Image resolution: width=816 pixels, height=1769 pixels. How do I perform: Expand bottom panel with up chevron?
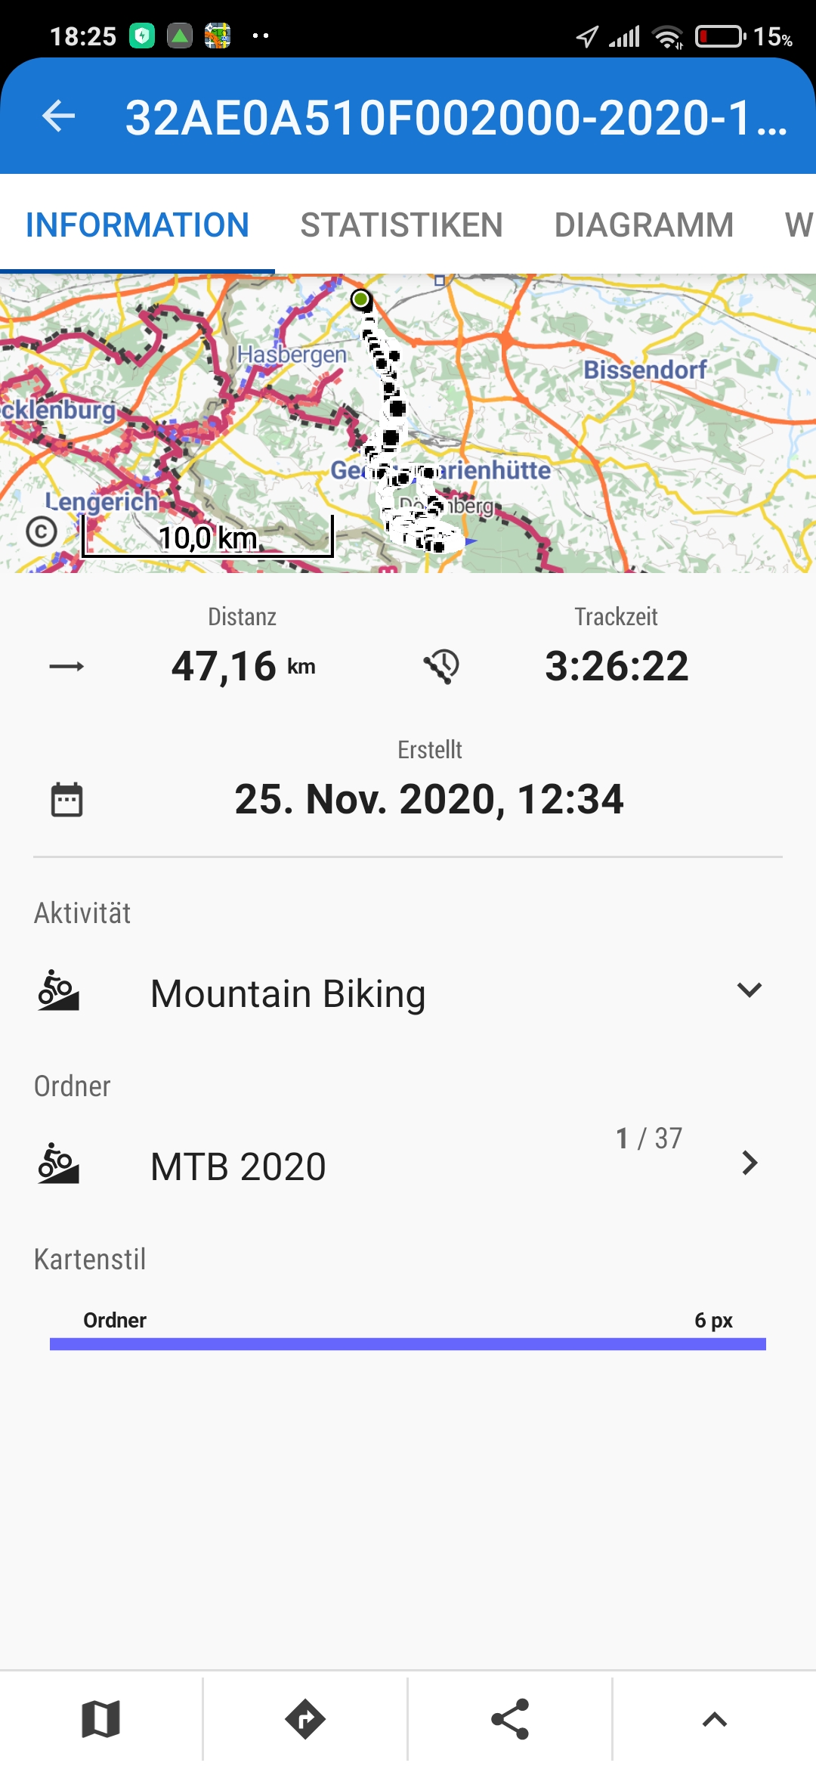click(714, 1719)
